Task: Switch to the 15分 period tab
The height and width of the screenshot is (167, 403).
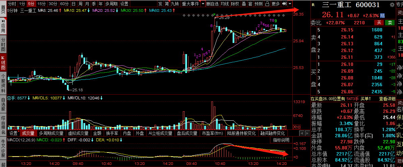Action: pyautogui.click(x=41, y=4)
